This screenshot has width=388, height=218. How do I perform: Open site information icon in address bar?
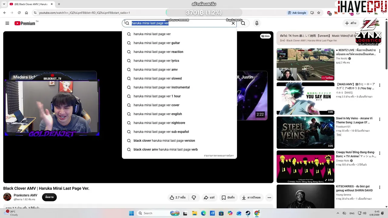click(x=35, y=13)
